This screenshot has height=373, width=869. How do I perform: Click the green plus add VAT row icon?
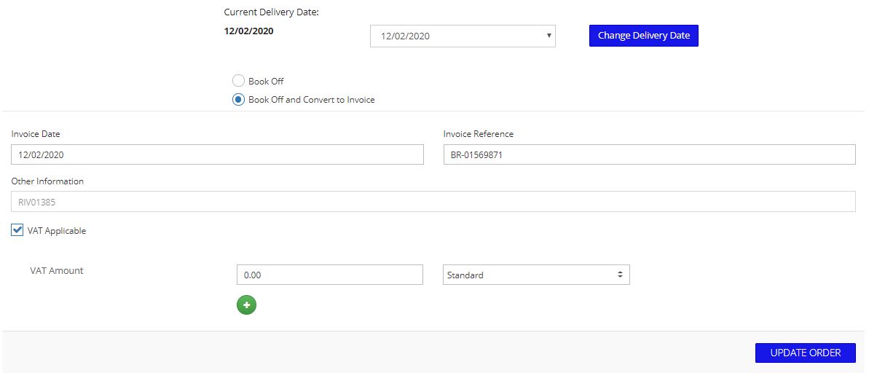(247, 305)
